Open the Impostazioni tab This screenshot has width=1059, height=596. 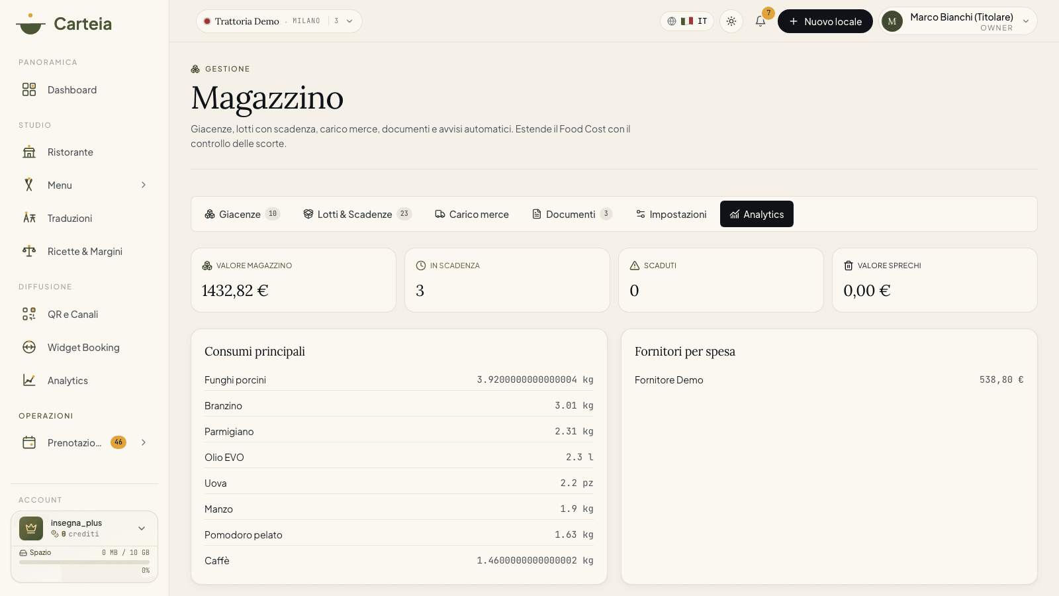(671, 214)
